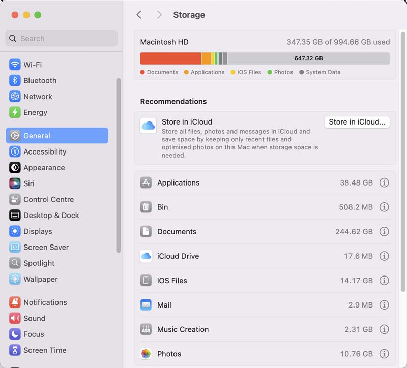The width and height of the screenshot is (407, 368).
Task: Show info for Documents storage
Action: pos(384,231)
